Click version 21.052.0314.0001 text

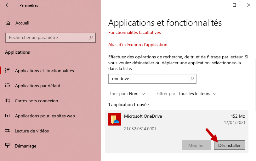click(140, 129)
